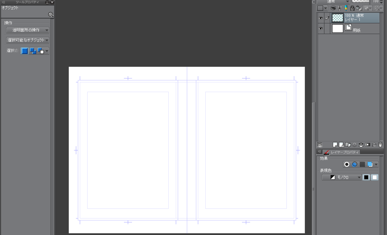Open the モノクロ expression color dropdown
387x235 pixels.
coord(342,177)
